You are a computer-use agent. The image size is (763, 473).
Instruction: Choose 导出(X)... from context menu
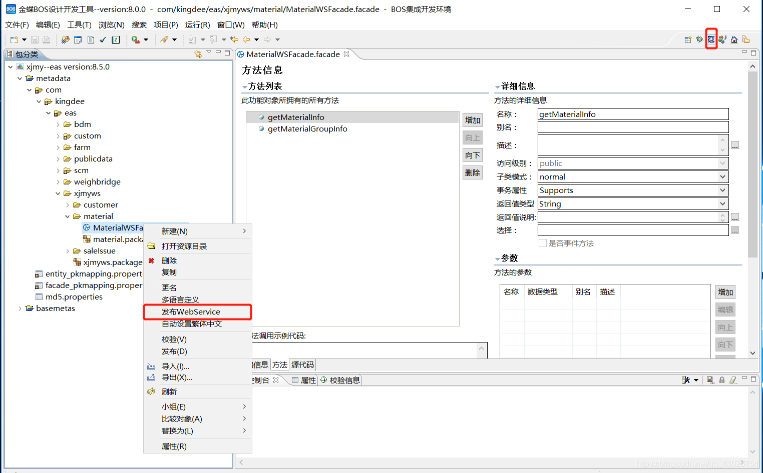[x=197, y=377]
